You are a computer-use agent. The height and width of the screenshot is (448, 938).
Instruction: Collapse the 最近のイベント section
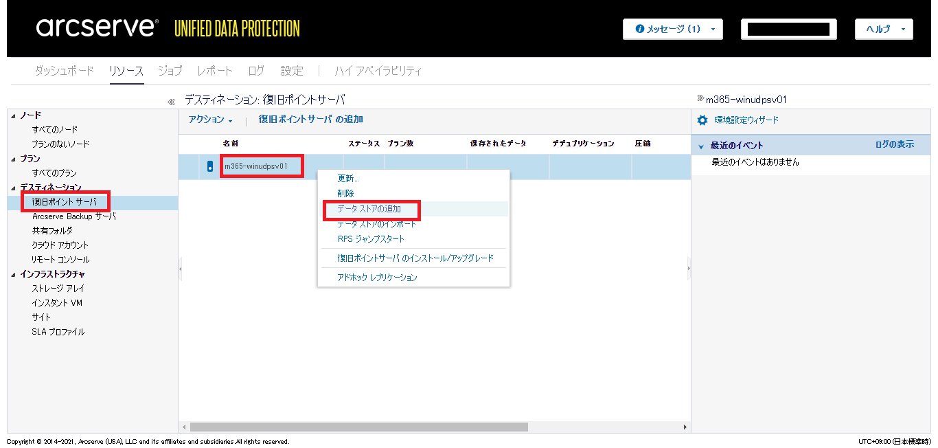point(701,146)
